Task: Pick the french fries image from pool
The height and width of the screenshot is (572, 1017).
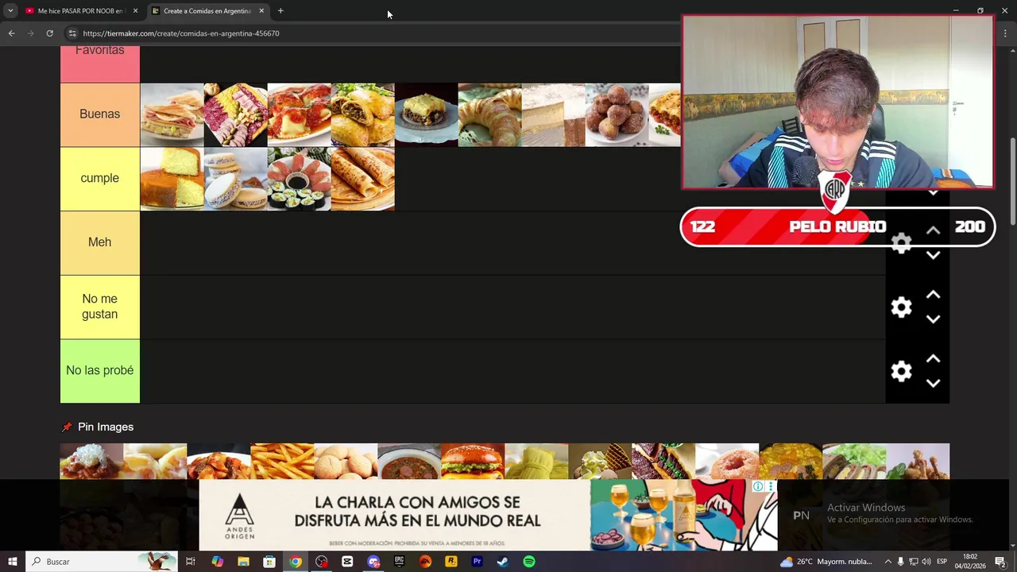Action: tap(282, 462)
